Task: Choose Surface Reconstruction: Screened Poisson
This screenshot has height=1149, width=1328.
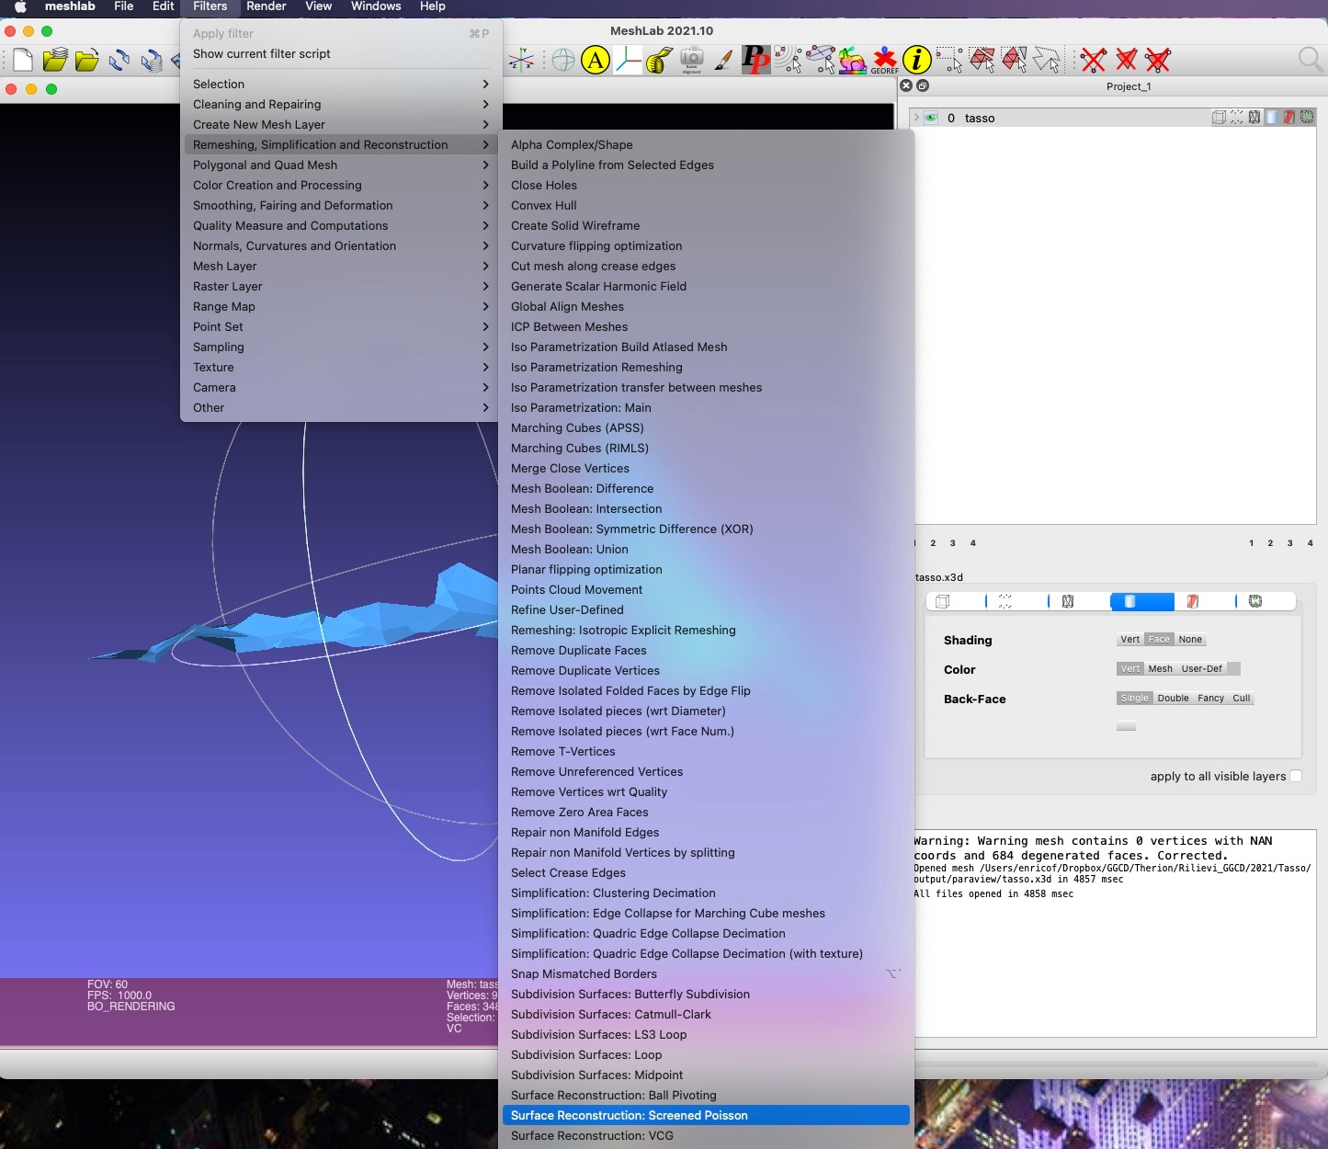Action: [x=706, y=1115]
